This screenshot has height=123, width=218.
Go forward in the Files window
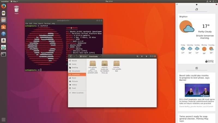point(74,56)
